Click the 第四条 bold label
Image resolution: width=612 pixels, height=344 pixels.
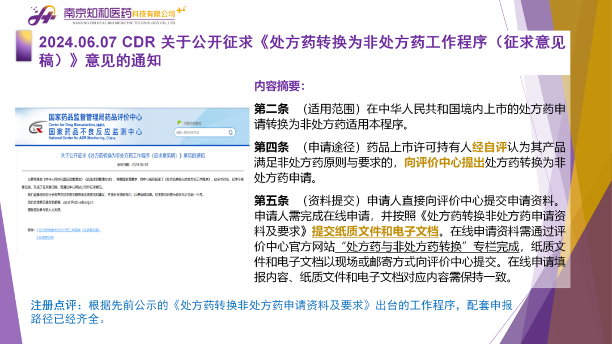click(271, 148)
